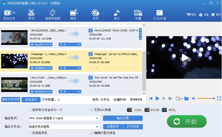The image size is (222, 137).
Task: Select the Sam Smith video thumbnail
Action: [14, 85]
